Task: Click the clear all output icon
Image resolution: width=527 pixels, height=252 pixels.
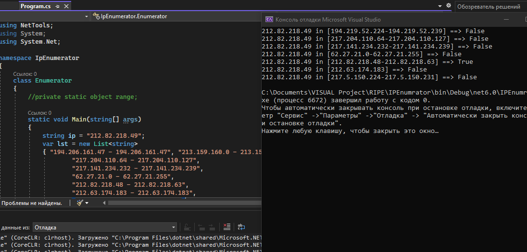Action: click(227, 228)
